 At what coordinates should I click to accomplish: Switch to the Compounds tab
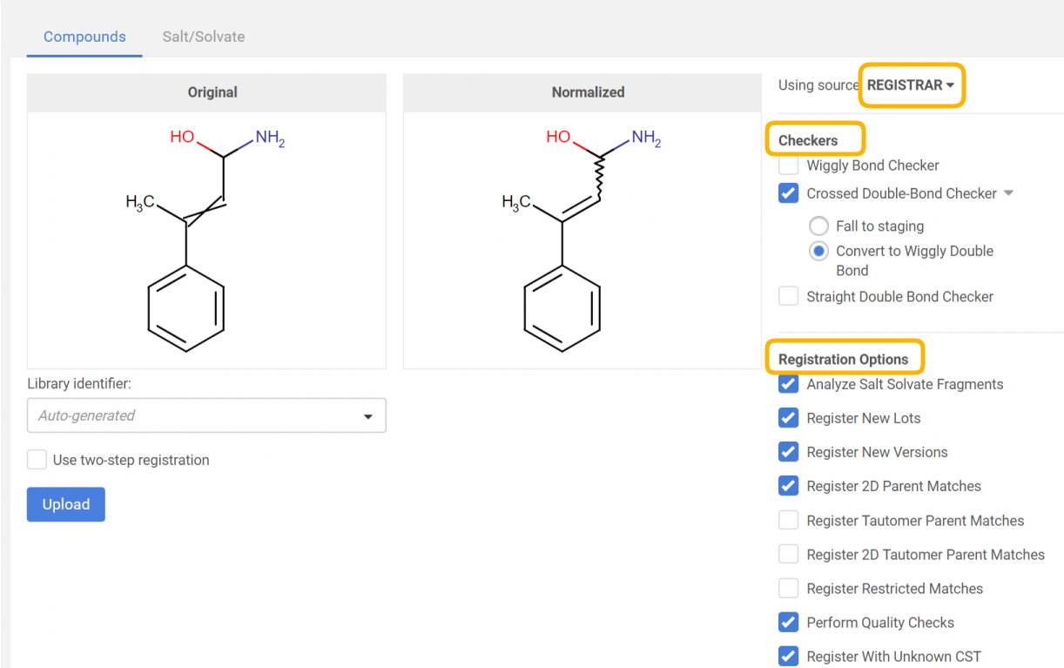click(84, 37)
